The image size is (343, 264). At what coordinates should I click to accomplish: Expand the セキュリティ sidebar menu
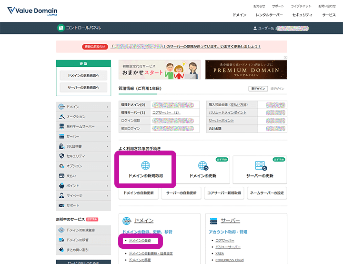click(x=83, y=156)
